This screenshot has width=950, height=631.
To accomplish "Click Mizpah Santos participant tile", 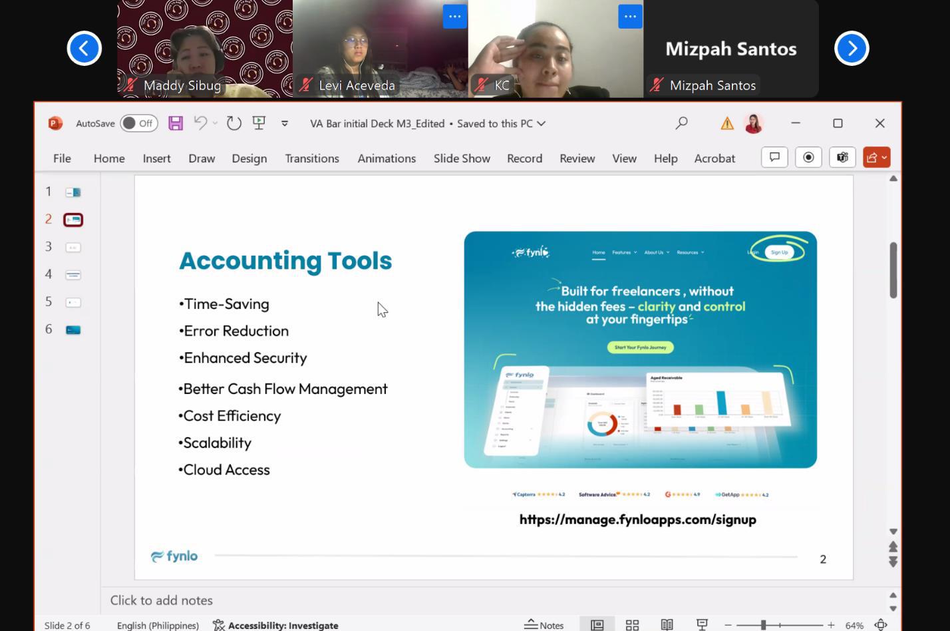I will coord(731,49).
